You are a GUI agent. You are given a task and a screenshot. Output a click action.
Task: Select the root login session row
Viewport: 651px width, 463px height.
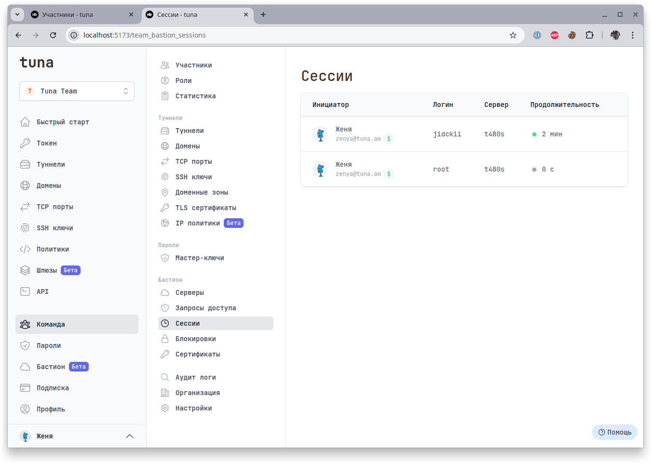[464, 169]
